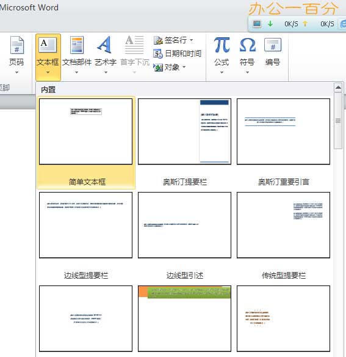Image resolution: width=346 pixels, height=357 pixels.
Task: Click the 艺术字 WordArt icon
Action: pyautogui.click(x=105, y=45)
